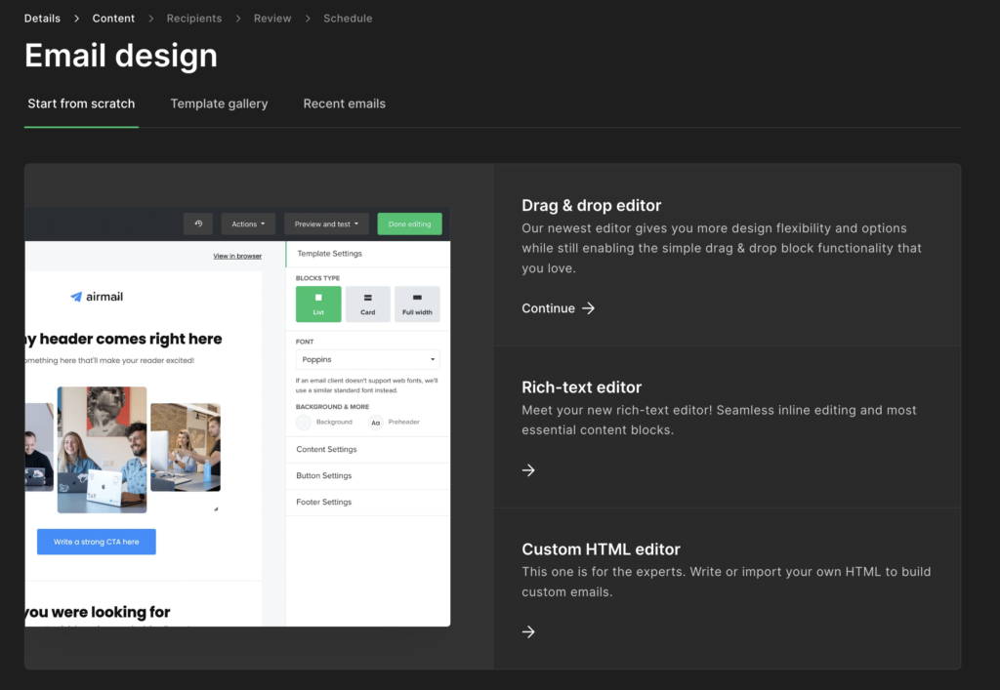Click the Background color swatch
Screen dimensions: 1000x690
pos(304,423)
